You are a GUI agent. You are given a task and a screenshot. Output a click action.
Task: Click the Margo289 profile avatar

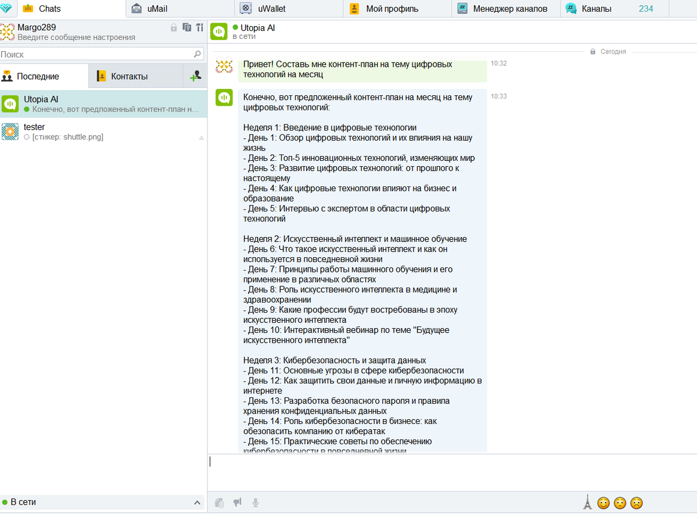coord(8,31)
